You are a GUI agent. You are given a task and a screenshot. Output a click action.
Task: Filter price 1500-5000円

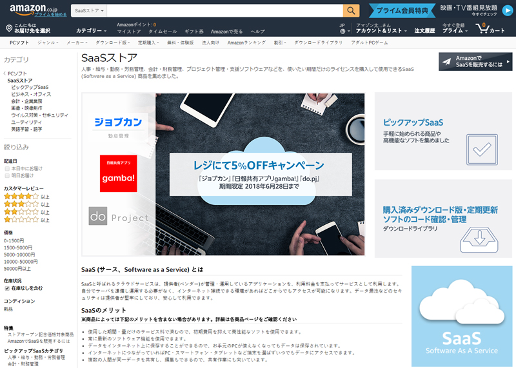[x=18, y=247]
